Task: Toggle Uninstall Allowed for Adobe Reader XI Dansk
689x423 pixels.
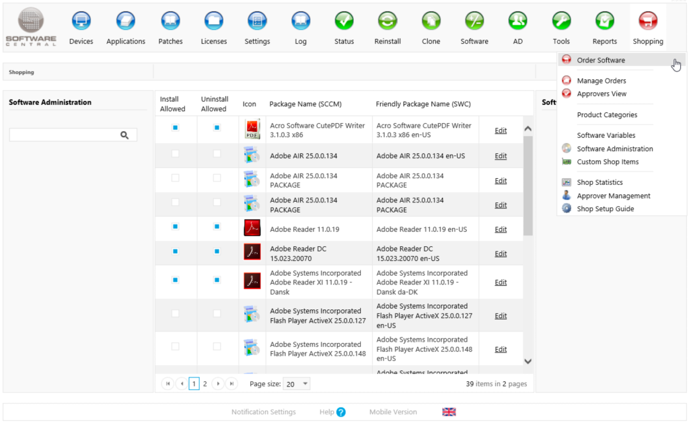Action: (217, 280)
